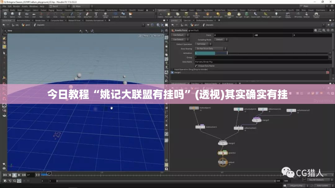Screen dimensions: 335x188
Task: Click the playback range slider bar
Action: click(166, 181)
